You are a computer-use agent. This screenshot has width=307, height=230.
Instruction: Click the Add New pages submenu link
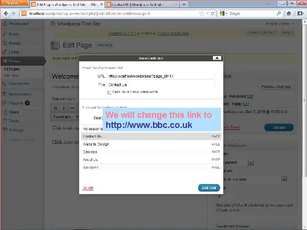click(11, 76)
